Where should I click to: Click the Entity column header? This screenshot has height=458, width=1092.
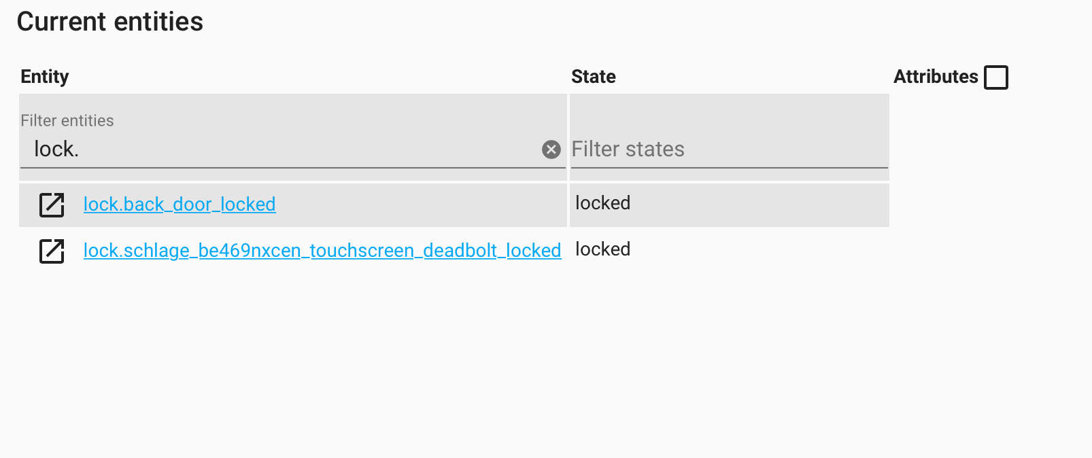[45, 77]
